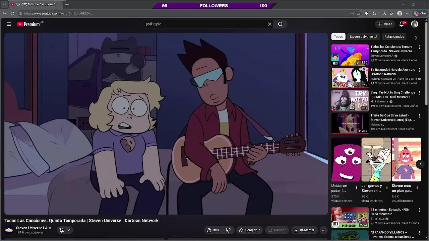Viewport: 429px width, 241px height.
Task: Add page to favorites with the star icon
Action: tap(358, 13)
